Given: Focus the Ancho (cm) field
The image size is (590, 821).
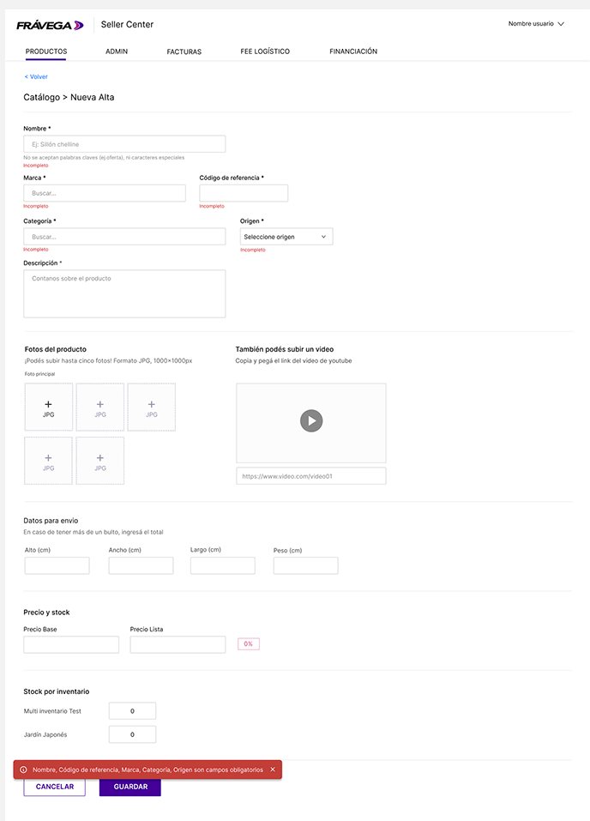Looking at the screenshot, I should [x=141, y=565].
